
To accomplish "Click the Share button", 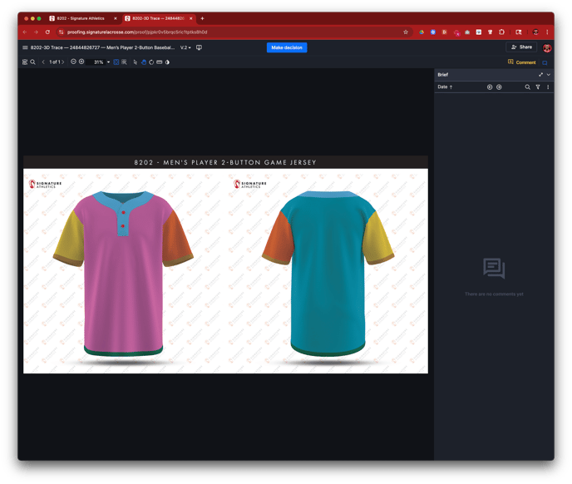I will [521, 47].
